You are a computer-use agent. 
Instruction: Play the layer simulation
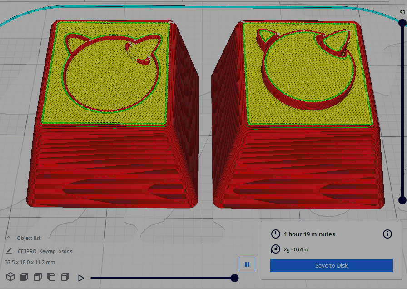point(81,278)
